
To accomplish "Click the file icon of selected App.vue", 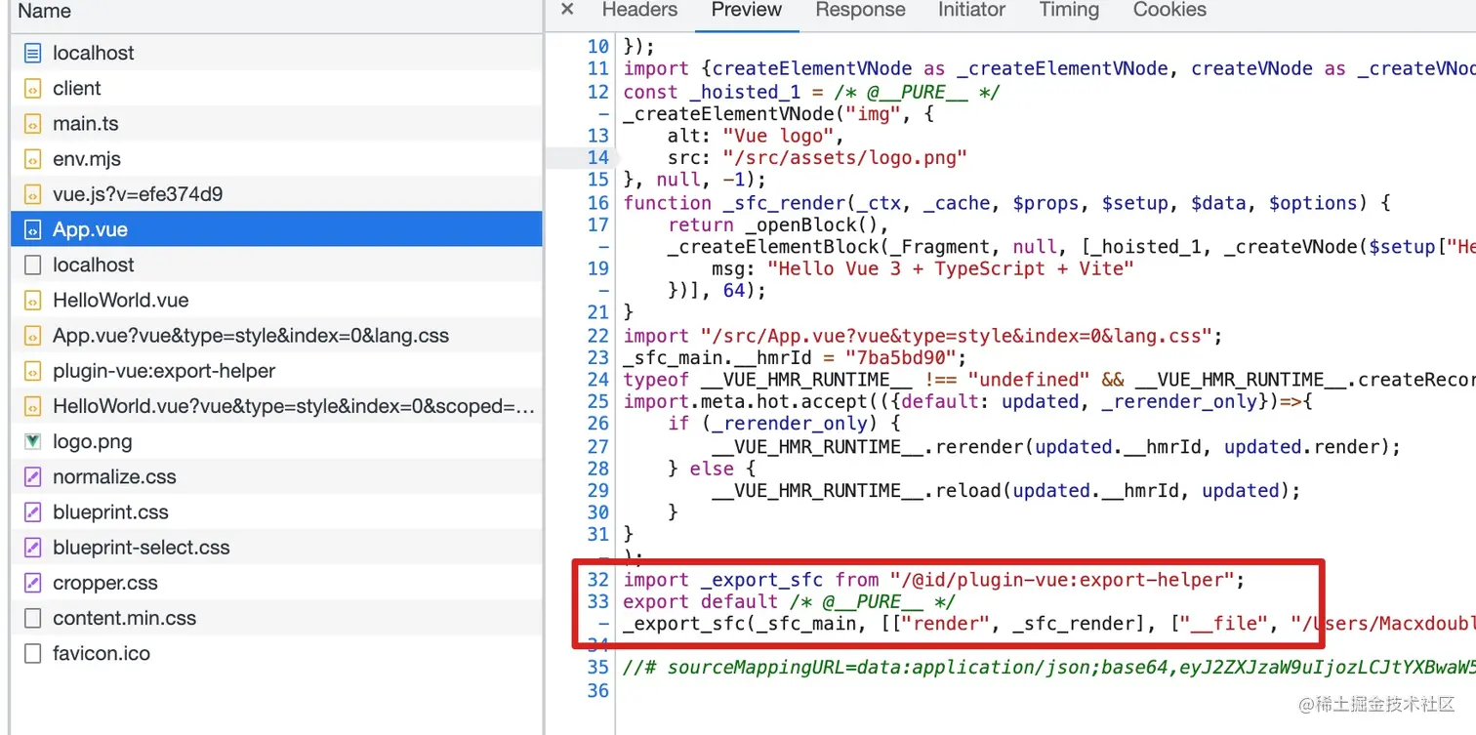I will [32, 230].
